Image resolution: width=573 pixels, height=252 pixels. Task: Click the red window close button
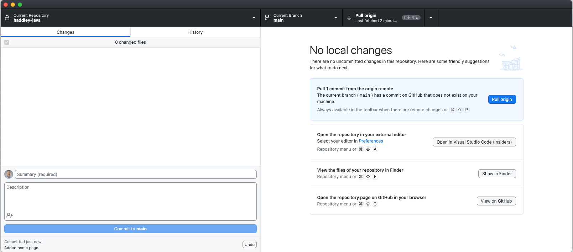(6, 5)
